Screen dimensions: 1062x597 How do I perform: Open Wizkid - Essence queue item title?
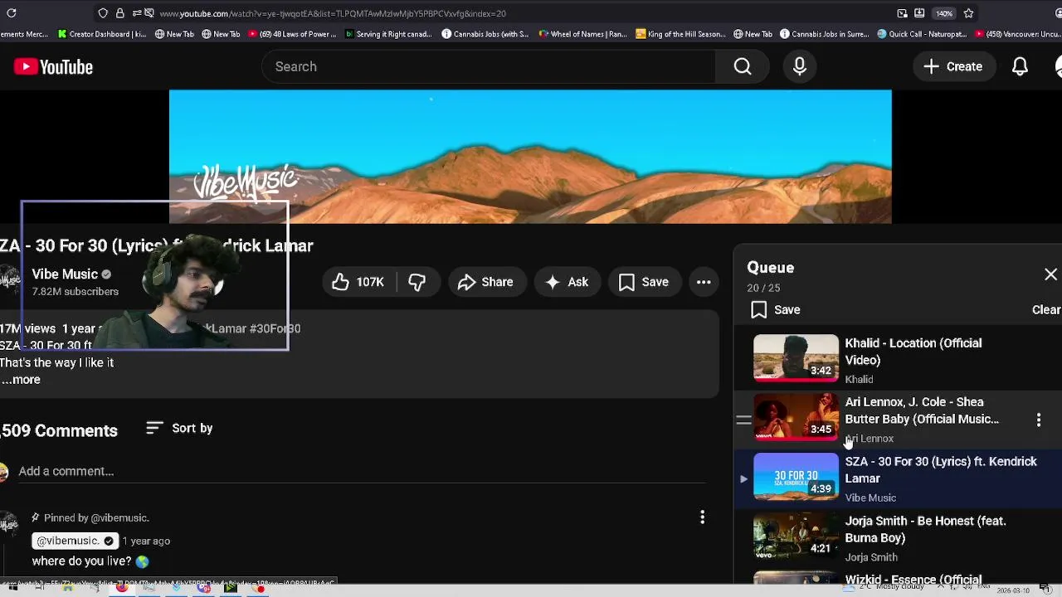913,579
